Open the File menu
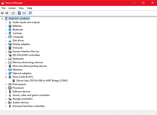This screenshot has width=157, height=115. [x=4, y=8]
